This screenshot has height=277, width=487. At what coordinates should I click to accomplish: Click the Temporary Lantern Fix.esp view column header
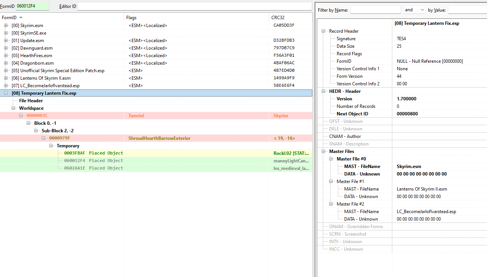(x=439, y=23)
